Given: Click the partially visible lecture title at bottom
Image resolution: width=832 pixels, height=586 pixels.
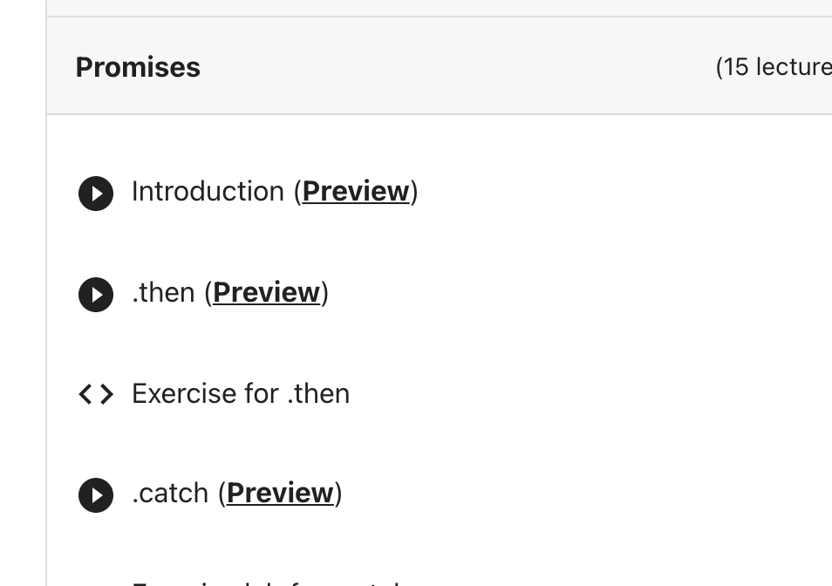Looking at the screenshot, I should pyautogui.click(x=265, y=583).
